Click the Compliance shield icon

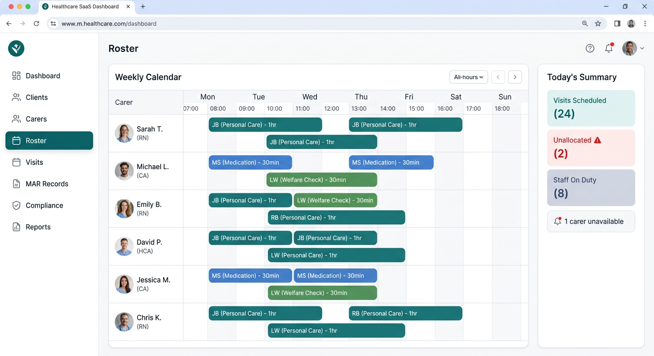(x=16, y=205)
